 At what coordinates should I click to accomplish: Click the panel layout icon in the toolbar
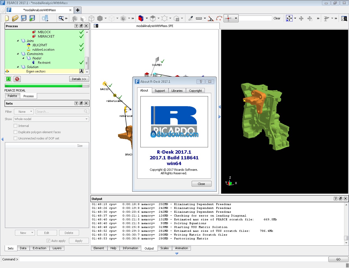pyautogui.click(x=45, y=18)
